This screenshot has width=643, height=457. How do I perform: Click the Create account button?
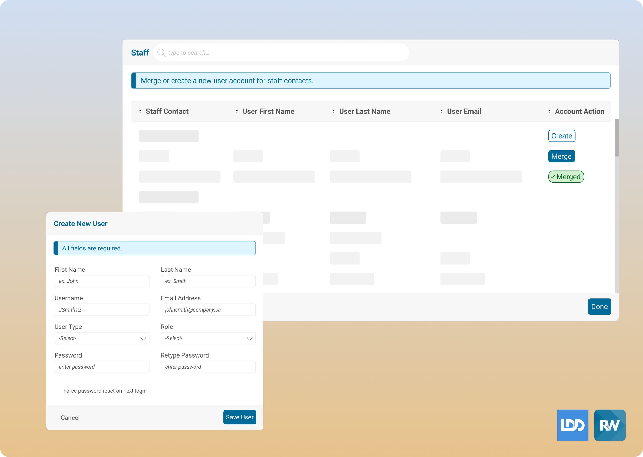(x=561, y=136)
